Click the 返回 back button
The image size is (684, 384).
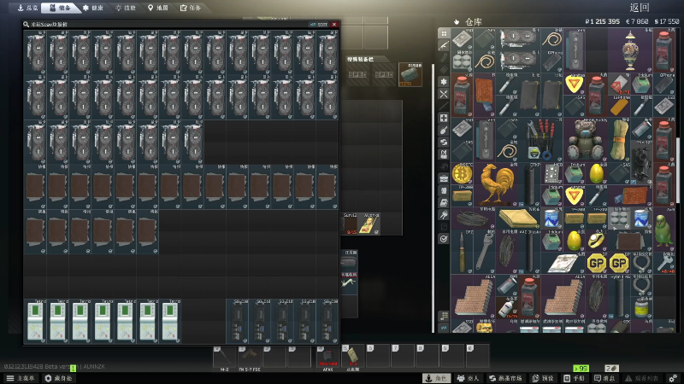click(640, 8)
